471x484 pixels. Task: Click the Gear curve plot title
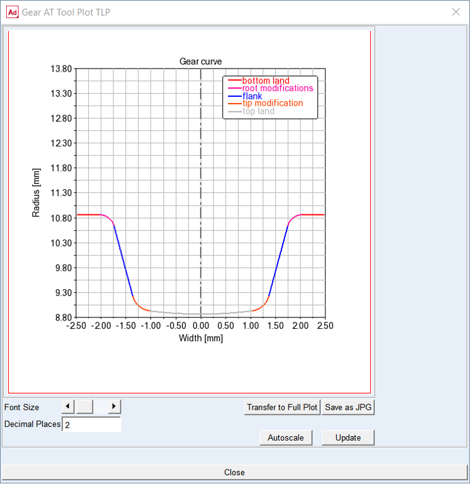click(200, 62)
